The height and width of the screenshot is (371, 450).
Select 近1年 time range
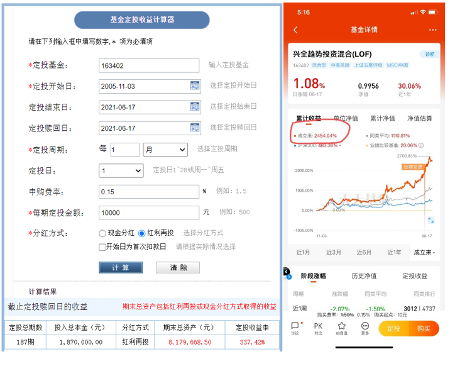[x=394, y=252]
